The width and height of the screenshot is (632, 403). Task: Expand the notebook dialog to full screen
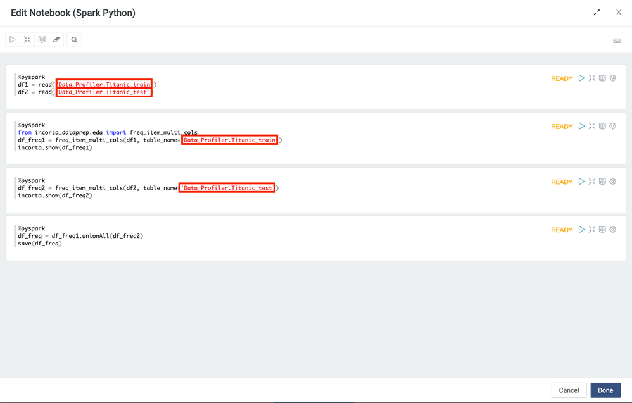[597, 13]
